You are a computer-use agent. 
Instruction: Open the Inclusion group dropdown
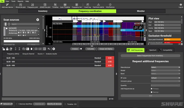tap(165, 81)
